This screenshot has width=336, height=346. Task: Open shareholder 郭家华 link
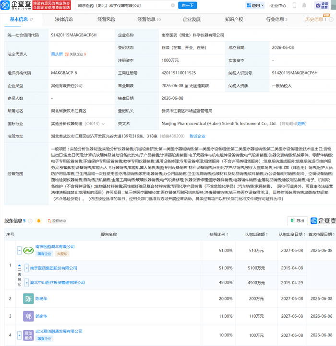coord(41,316)
